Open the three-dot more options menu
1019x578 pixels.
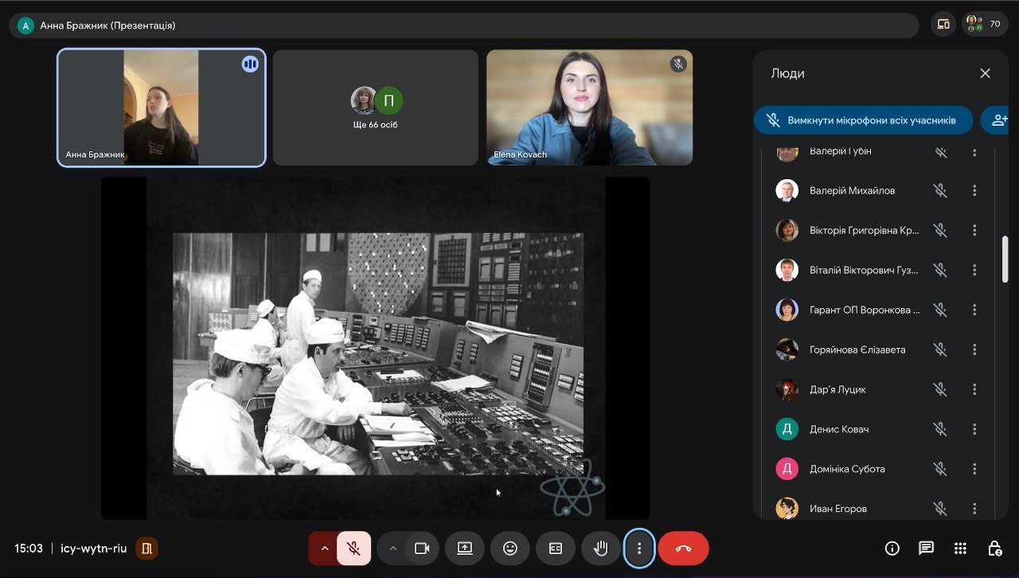638,548
